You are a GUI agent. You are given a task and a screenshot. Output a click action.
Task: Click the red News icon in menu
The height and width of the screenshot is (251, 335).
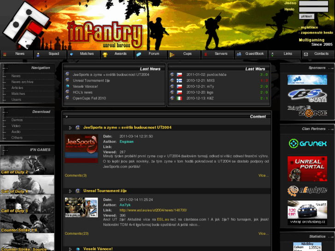pyautogui.click(x=5, y=54)
